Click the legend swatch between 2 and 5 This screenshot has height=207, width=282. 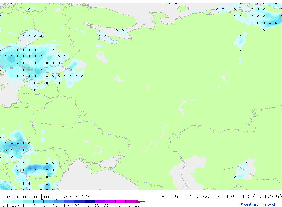(38, 201)
